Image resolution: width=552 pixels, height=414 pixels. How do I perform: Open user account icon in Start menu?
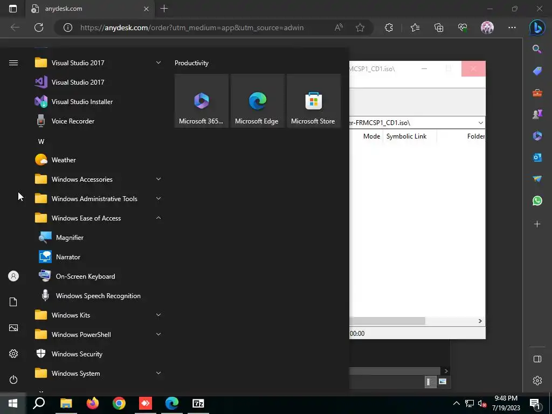pyautogui.click(x=13, y=276)
